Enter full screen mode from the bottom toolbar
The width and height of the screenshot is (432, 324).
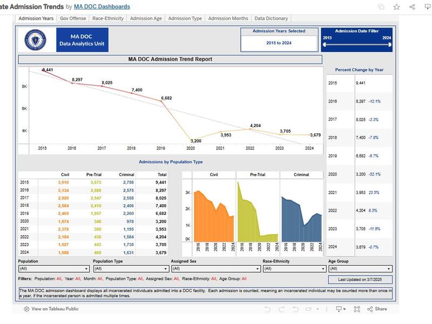(x=357, y=309)
